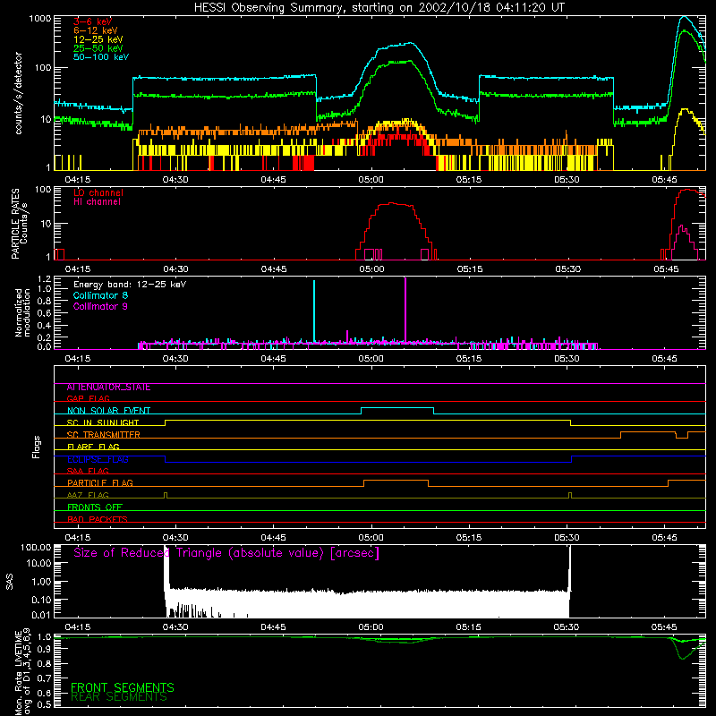
Task: Click the Normalized modulation axis label
Action: [x=23, y=312]
